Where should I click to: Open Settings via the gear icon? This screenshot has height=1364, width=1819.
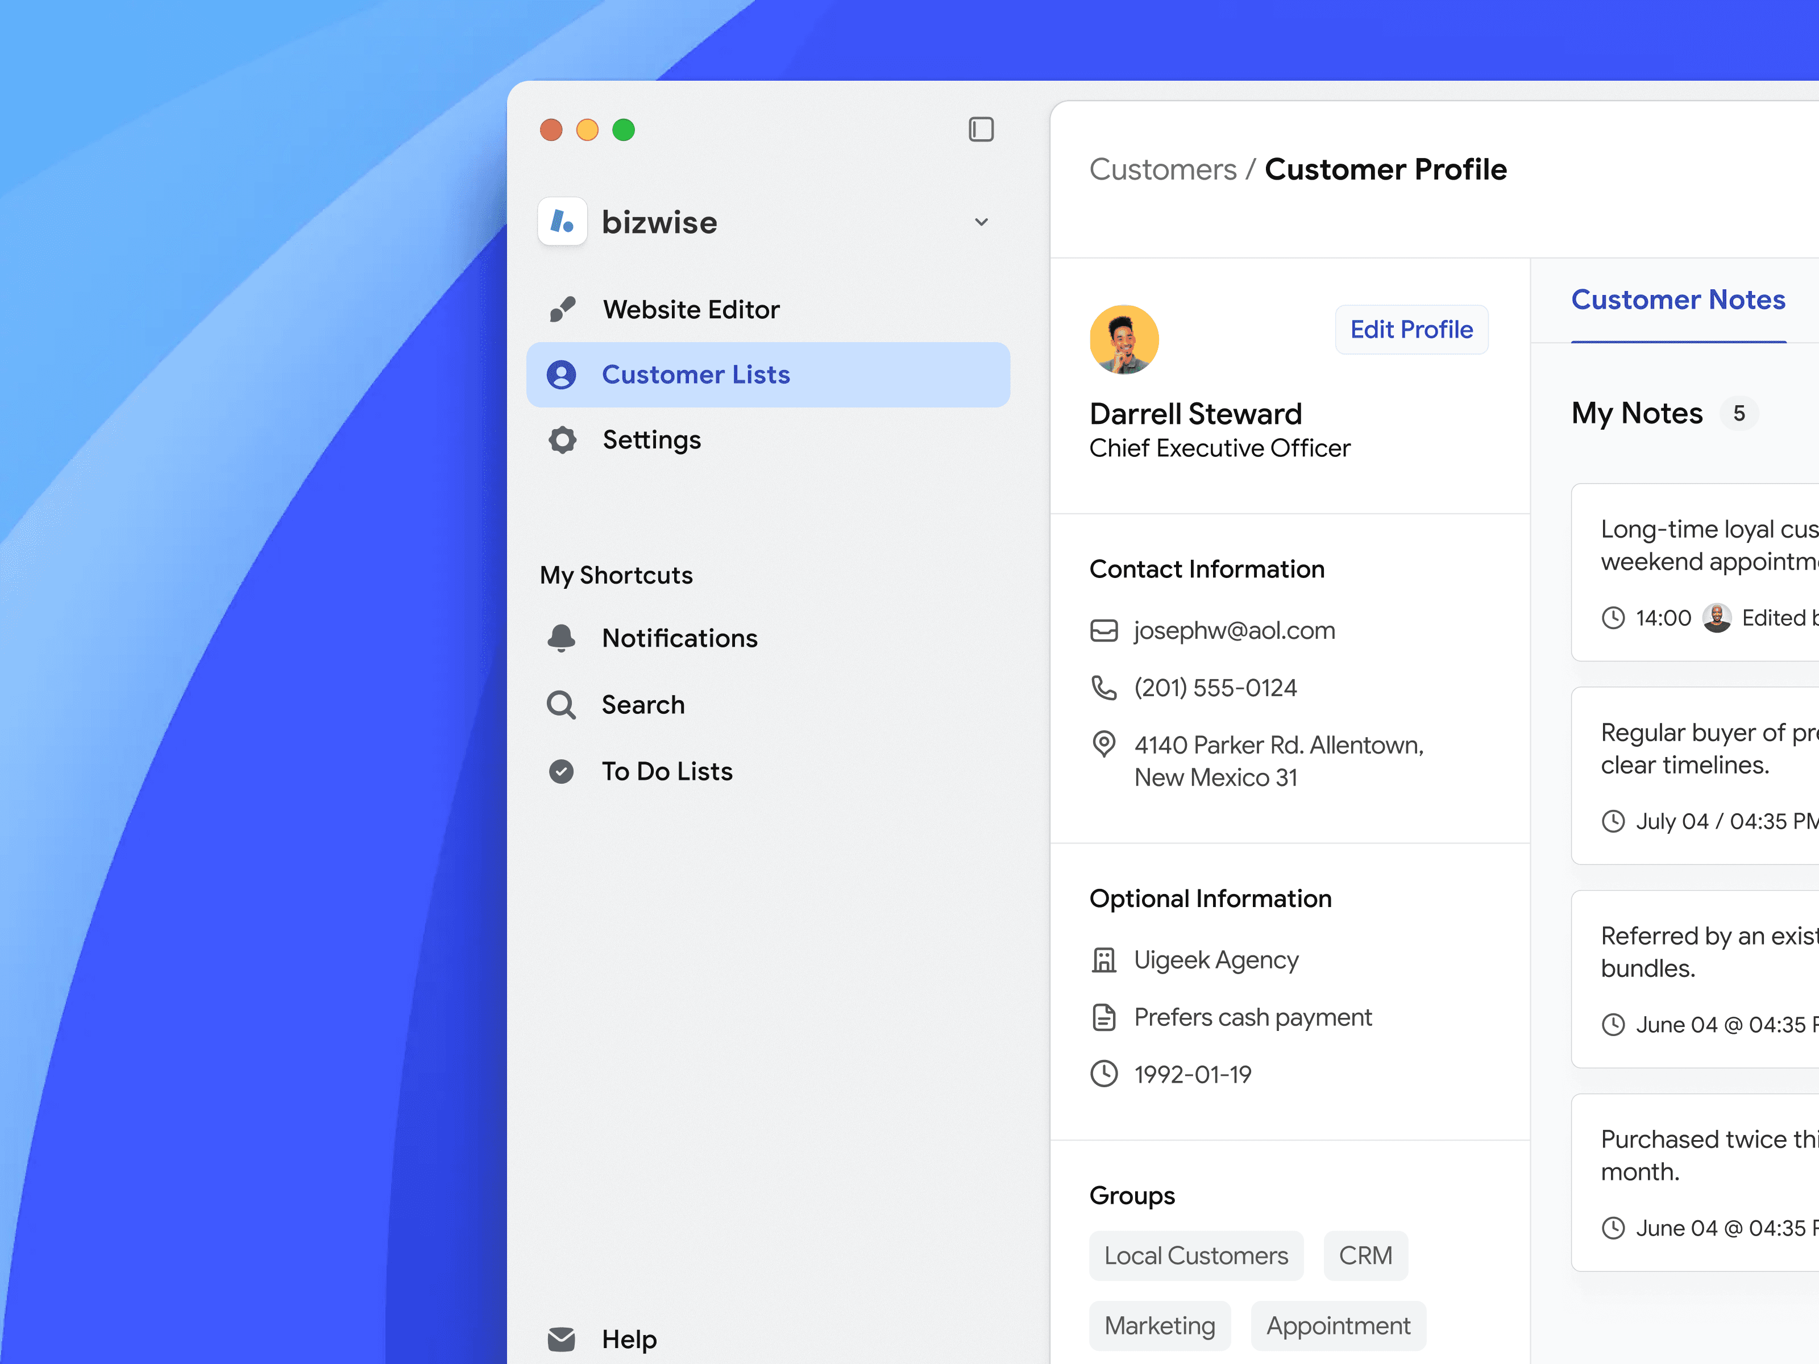click(x=562, y=440)
